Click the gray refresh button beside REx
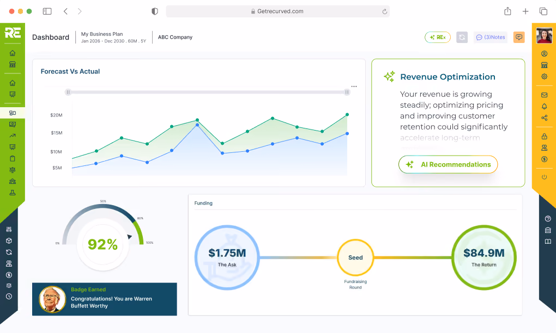 pos(462,37)
